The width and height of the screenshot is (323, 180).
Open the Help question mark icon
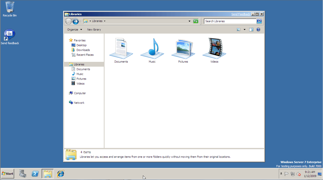pos(258,30)
